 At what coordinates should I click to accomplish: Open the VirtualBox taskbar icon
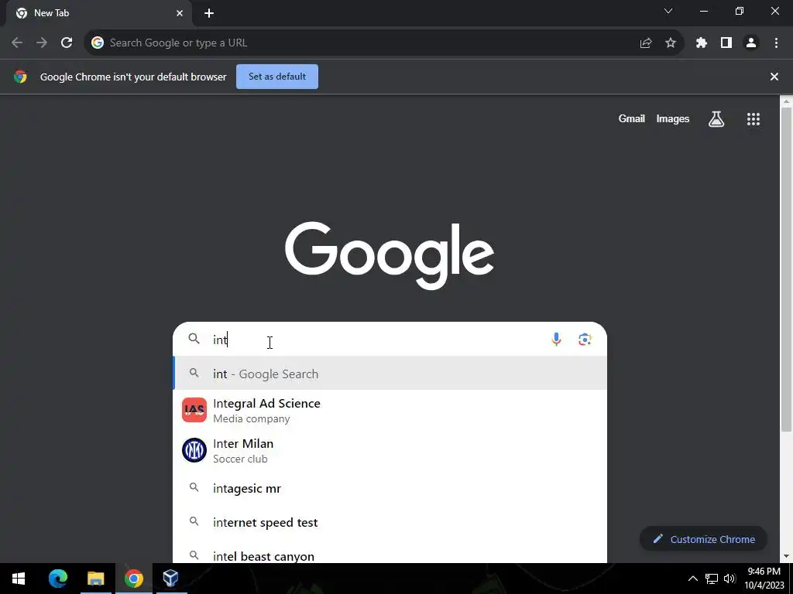tap(171, 579)
